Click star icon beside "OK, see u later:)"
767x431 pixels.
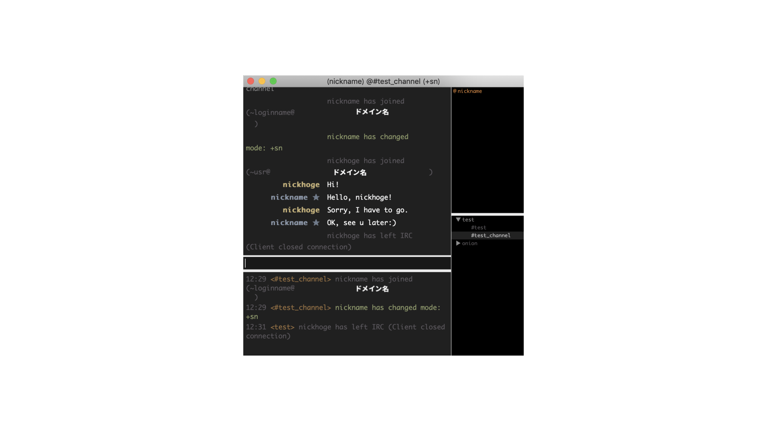coord(316,223)
